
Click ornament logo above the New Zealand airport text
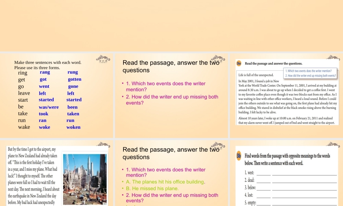(x=103, y=145)
